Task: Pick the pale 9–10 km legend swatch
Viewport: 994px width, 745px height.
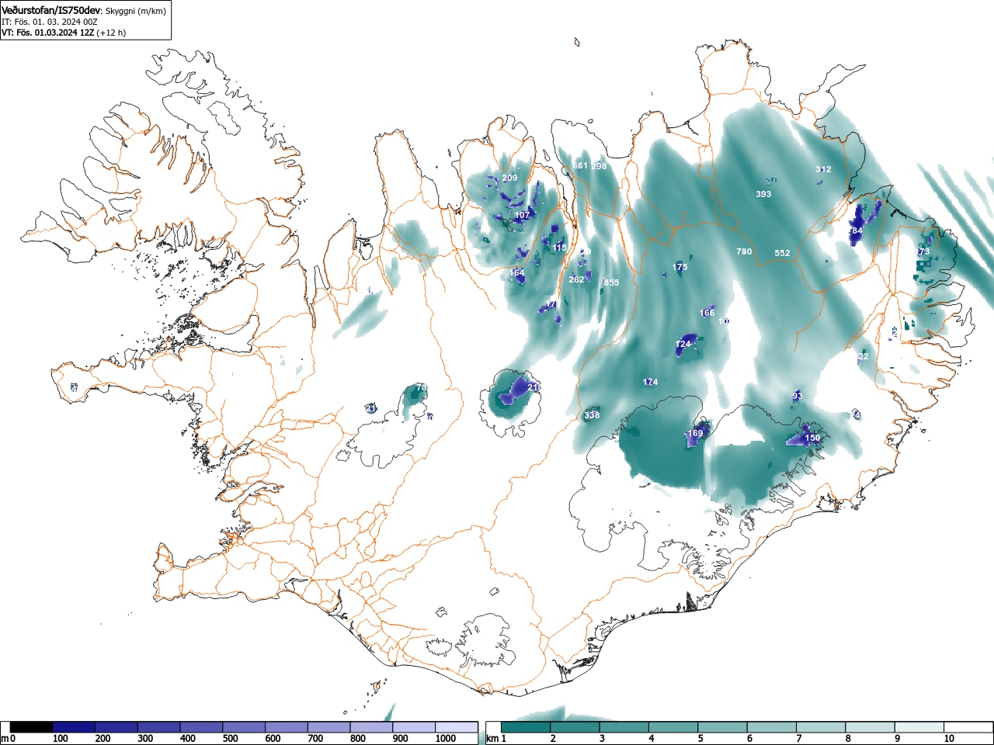Action: point(919,727)
